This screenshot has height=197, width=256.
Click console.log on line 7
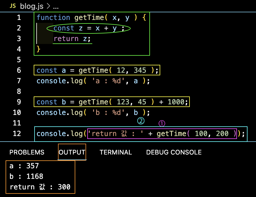[59, 81]
